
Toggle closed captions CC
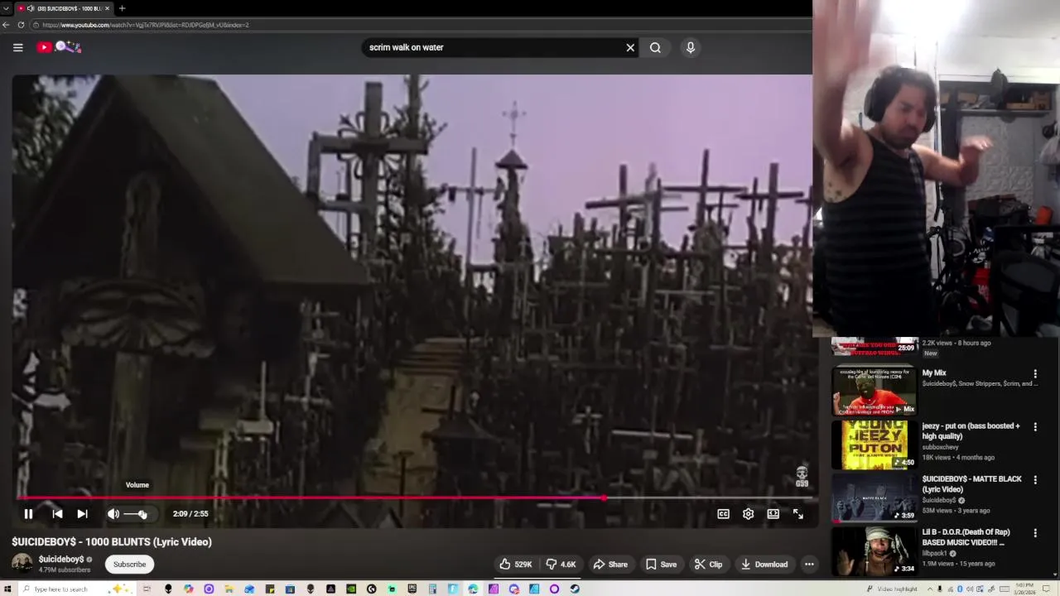tap(723, 514)
